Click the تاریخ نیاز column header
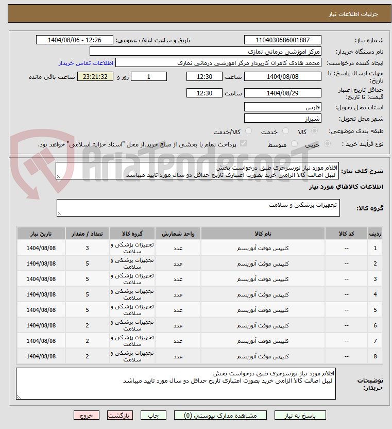The height and width of the screenshot is (429, 392). point(41,234)
